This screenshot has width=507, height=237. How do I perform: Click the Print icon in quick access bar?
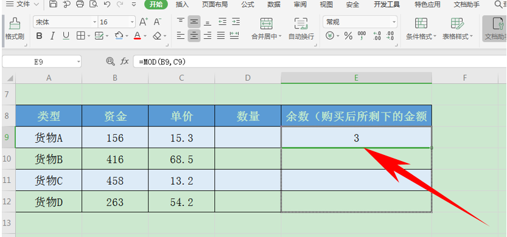[80, 4]
